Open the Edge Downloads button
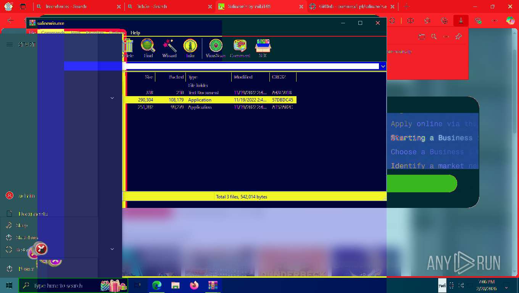The height and width of the screenshot is (293, 519). [461, 21]
